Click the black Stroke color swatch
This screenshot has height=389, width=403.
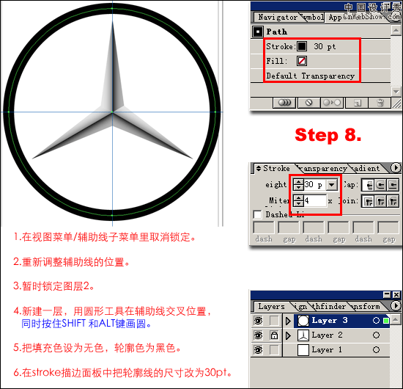click(302, 46)
